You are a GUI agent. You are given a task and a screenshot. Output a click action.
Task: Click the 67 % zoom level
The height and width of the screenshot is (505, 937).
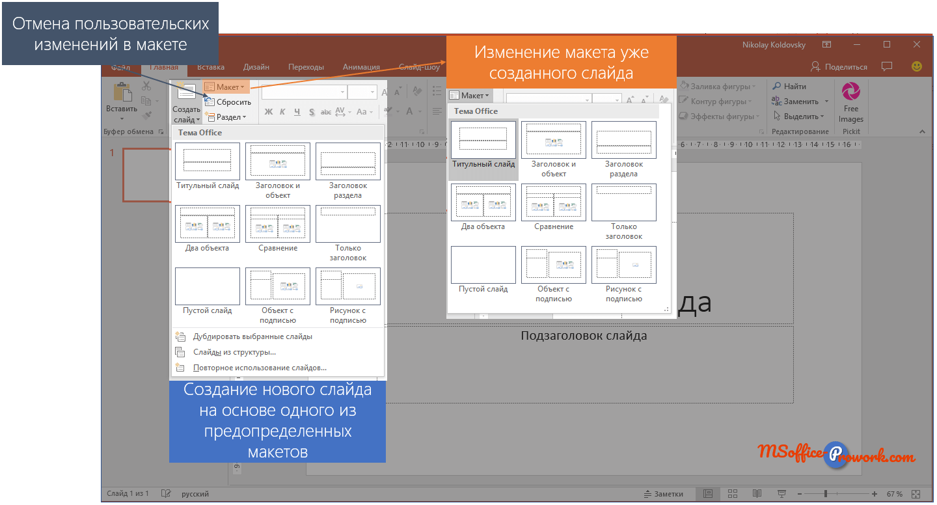point(895,494)
